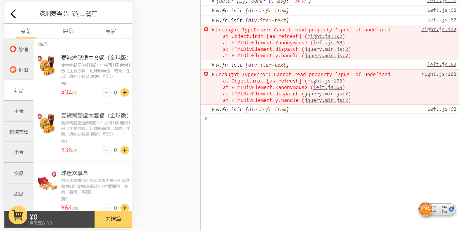Switch to the 点菜 tab
The height and width of the screenshot is (231, 459).
[26, 31]
